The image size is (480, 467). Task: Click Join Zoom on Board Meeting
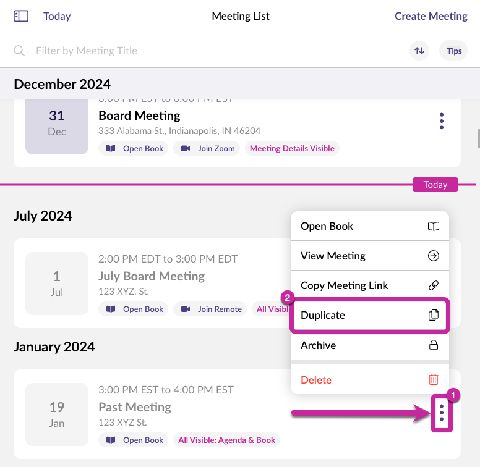[208, 148]
